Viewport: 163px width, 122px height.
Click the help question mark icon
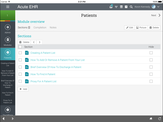click(126, 7)
